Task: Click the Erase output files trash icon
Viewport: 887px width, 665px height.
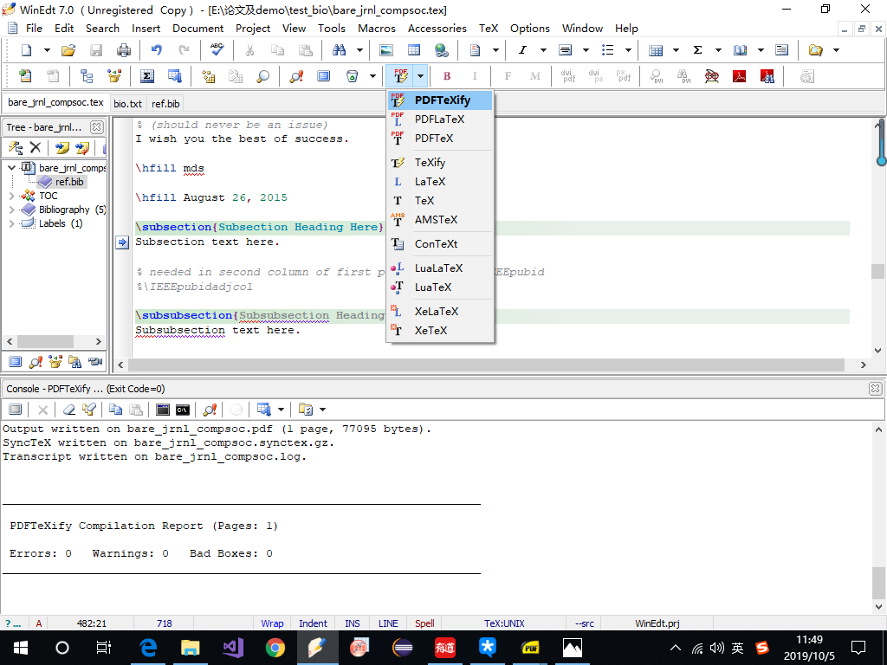Action: (352, 76)
